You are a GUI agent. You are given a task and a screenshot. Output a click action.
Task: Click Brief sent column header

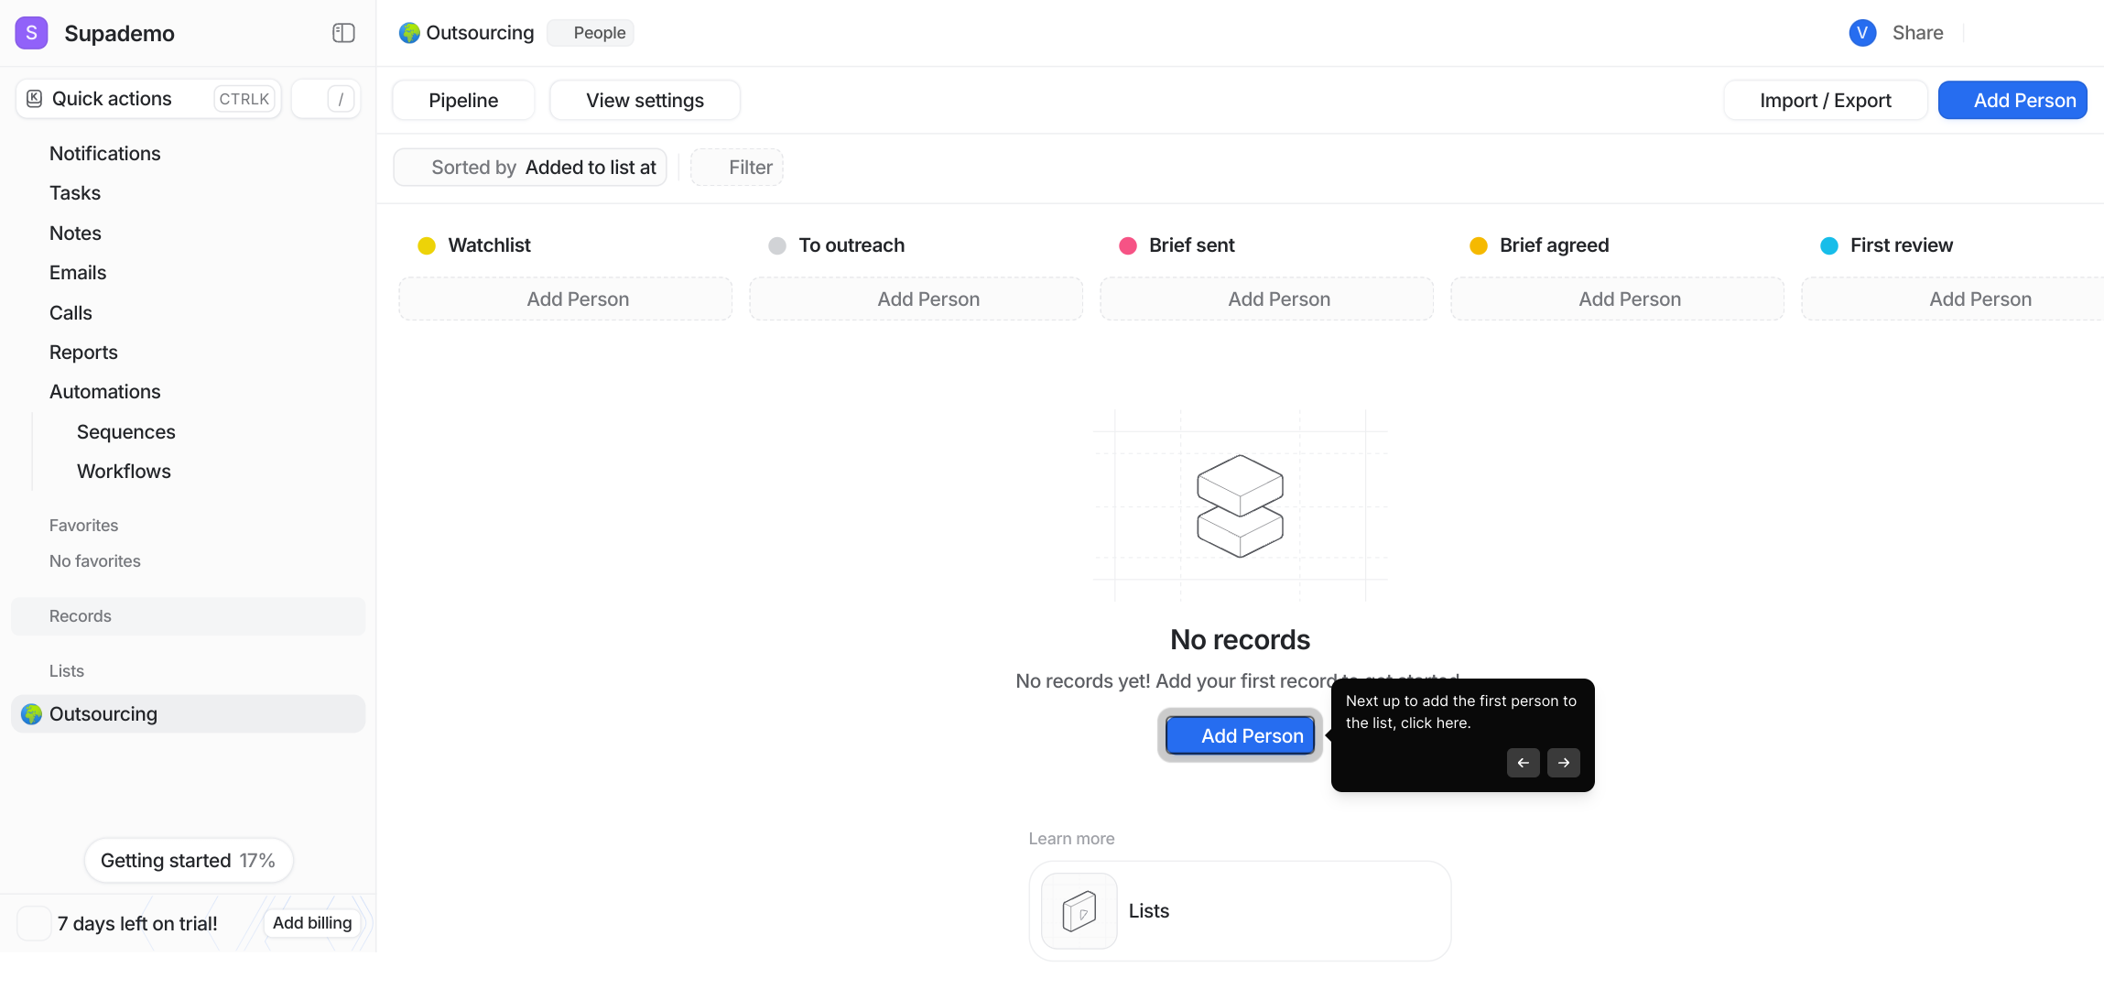point(1192,245)
